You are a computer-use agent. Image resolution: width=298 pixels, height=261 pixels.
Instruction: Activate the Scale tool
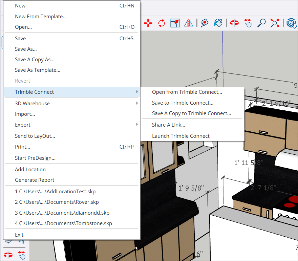point(175,23)
